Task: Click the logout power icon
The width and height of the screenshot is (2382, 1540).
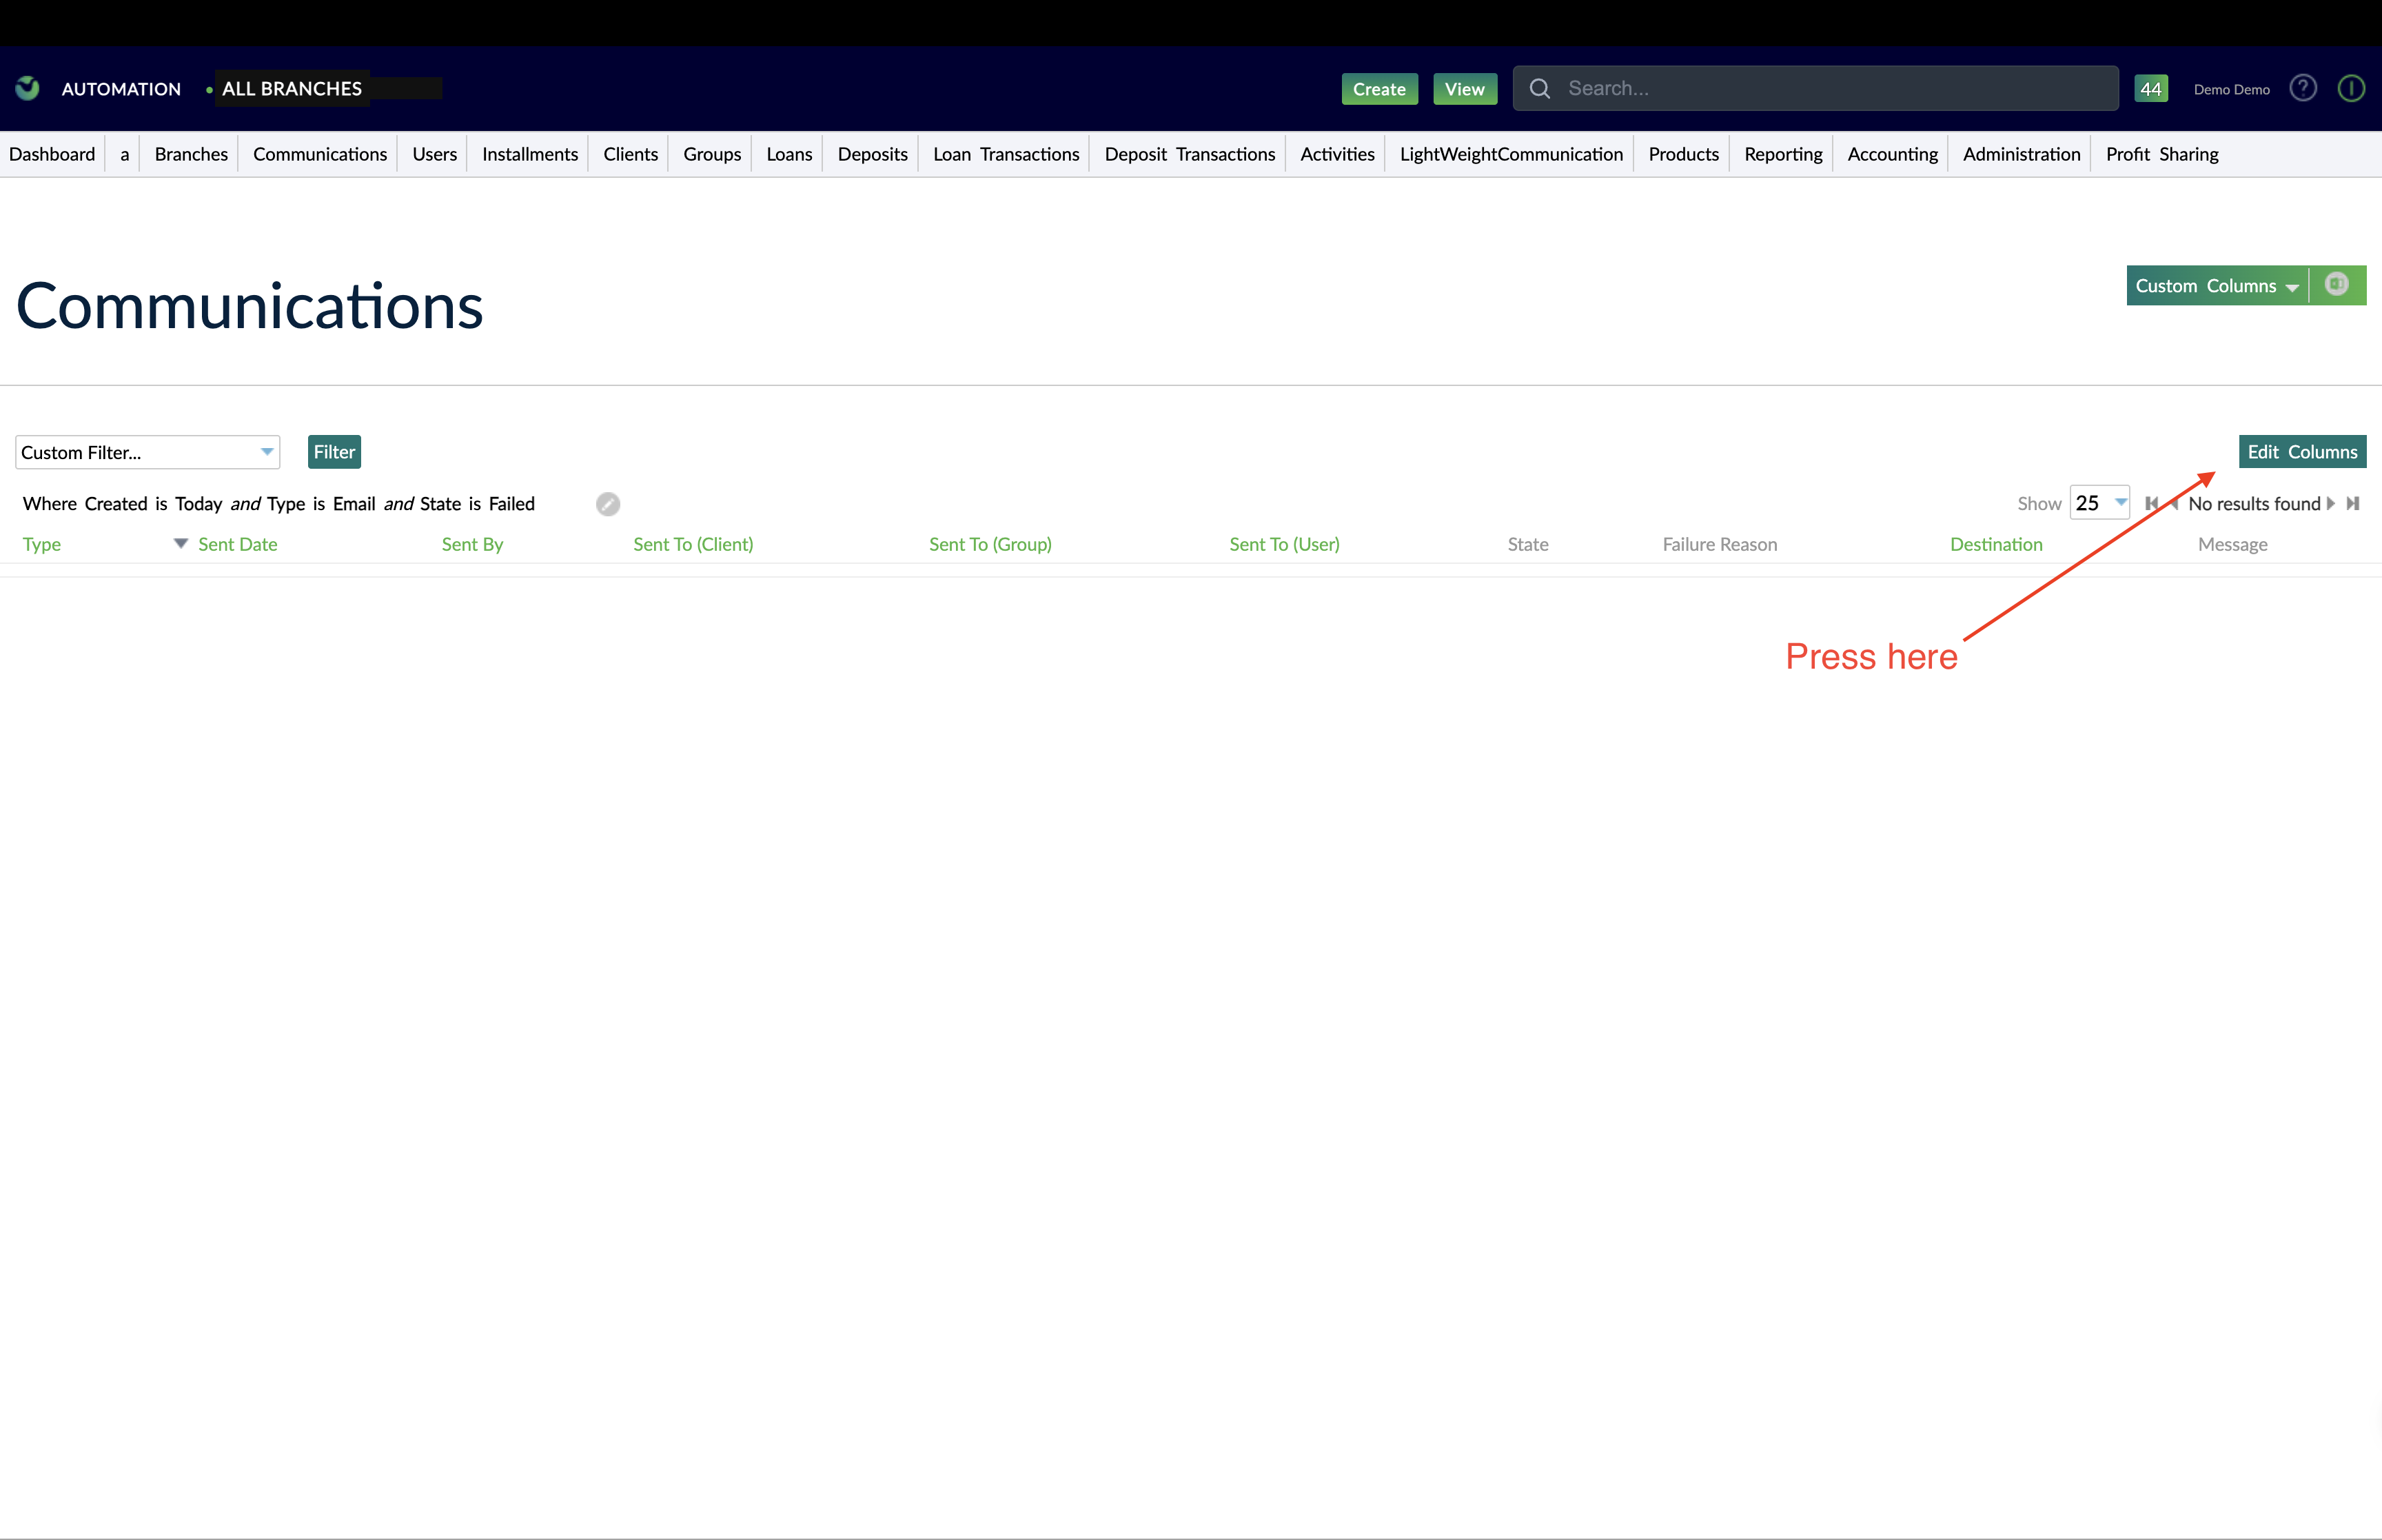Action: point(2351,88)
